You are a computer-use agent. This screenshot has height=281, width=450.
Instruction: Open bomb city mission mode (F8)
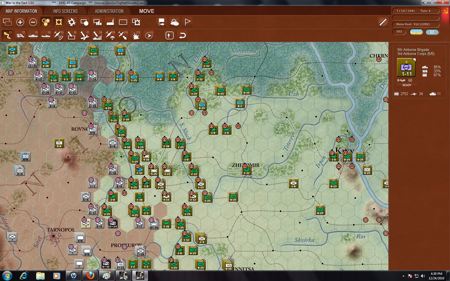[97, 35]
